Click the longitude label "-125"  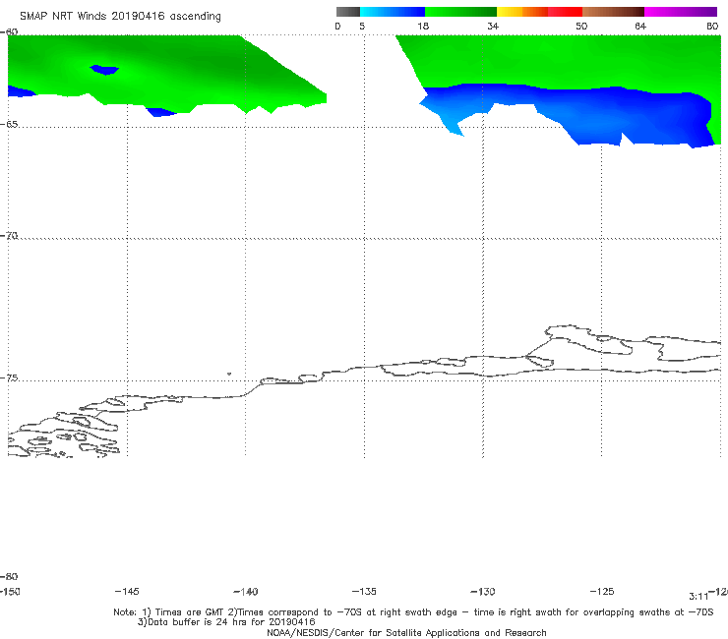point(602,592)
